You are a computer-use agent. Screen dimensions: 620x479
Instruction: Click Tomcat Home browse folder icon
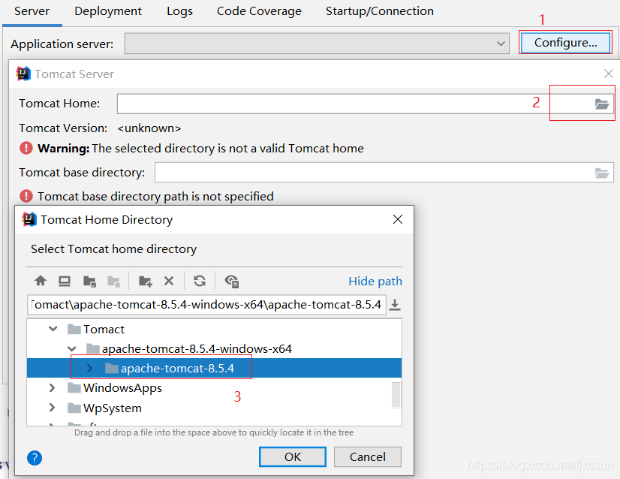point(602,104)
